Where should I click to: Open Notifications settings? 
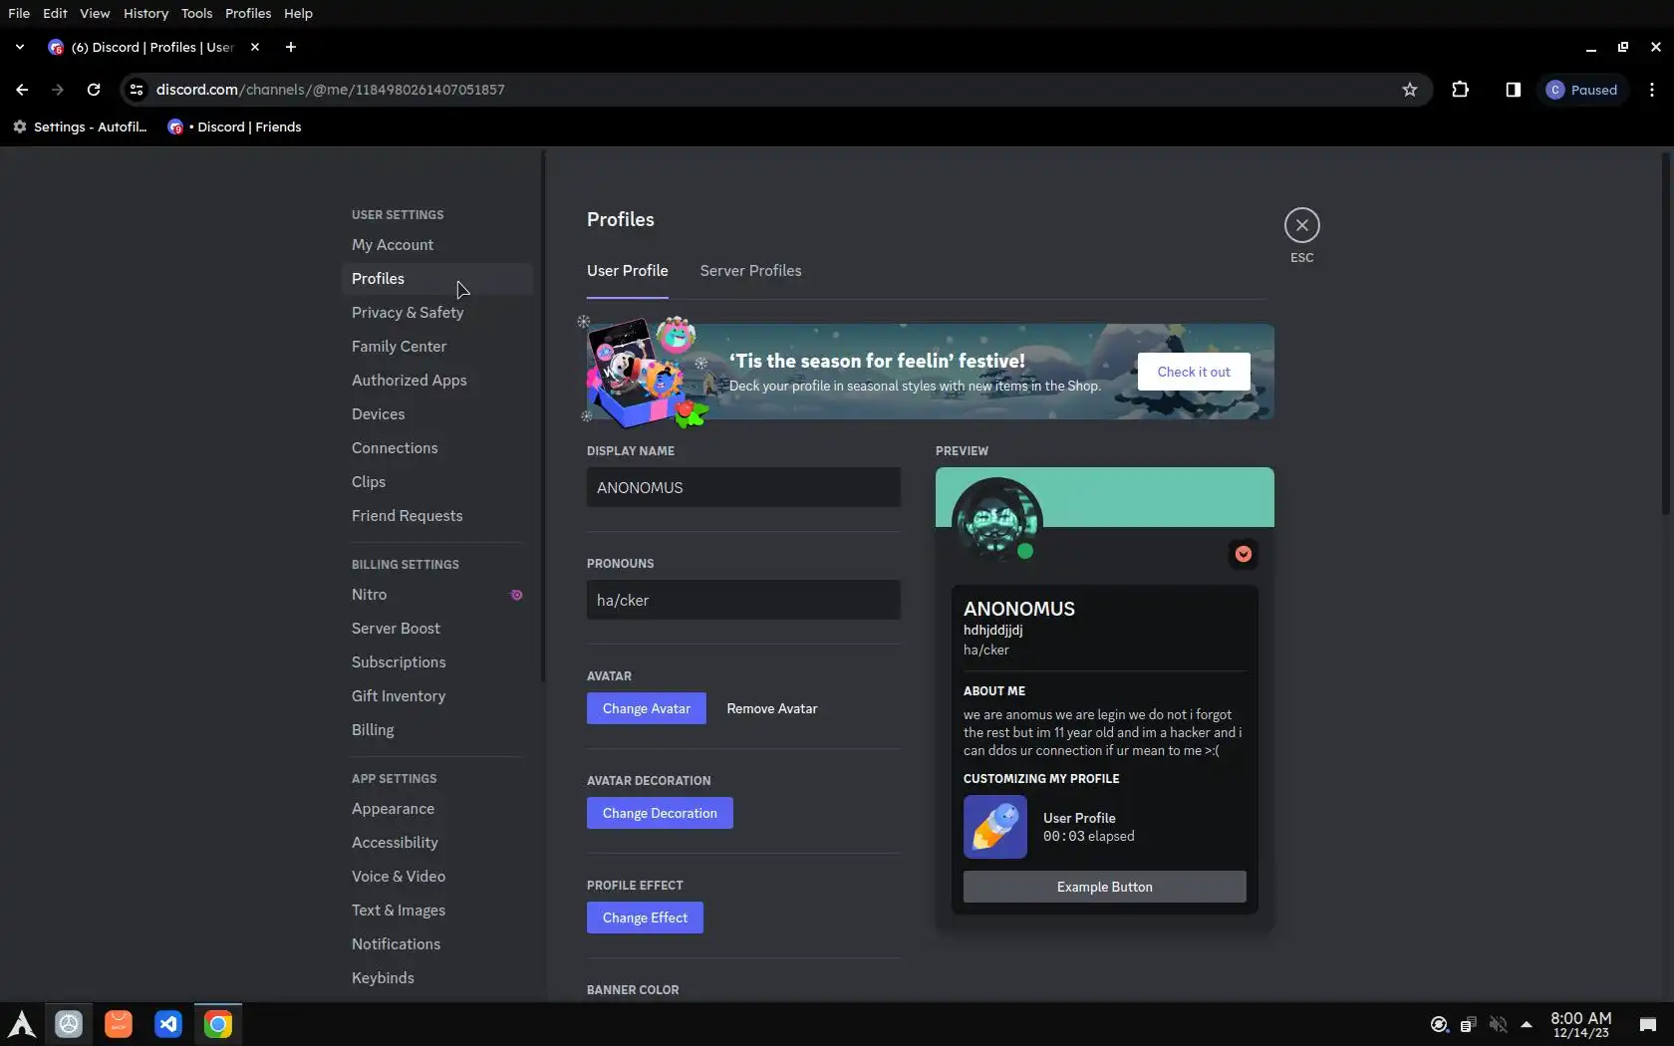(436, 944)
